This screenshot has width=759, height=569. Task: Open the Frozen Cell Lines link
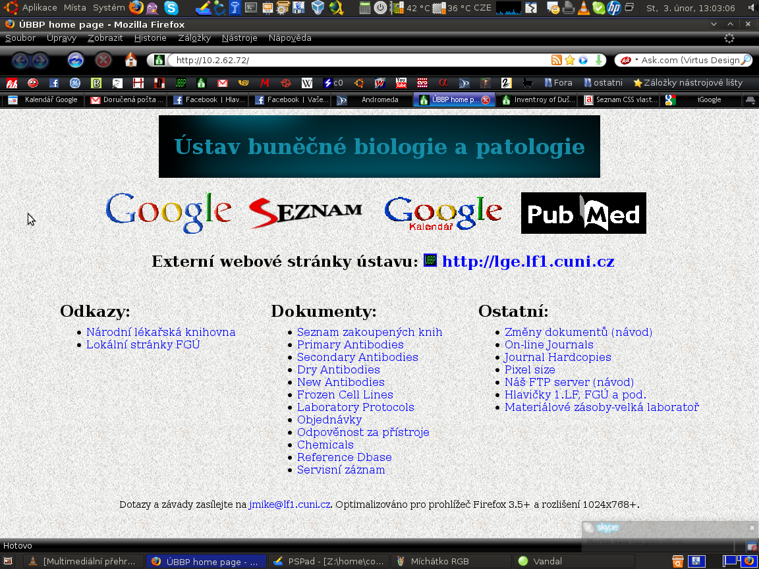(x=345, y=395)
